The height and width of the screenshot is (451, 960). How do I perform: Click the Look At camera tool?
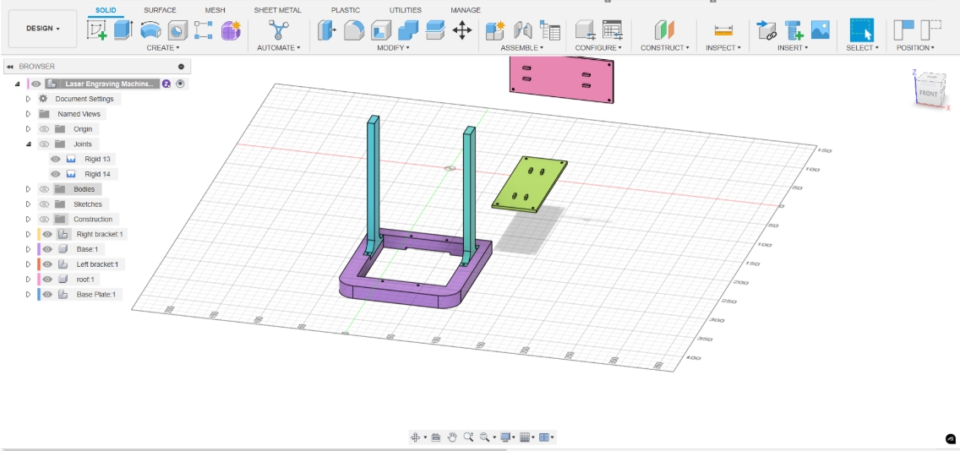[436, 437]
